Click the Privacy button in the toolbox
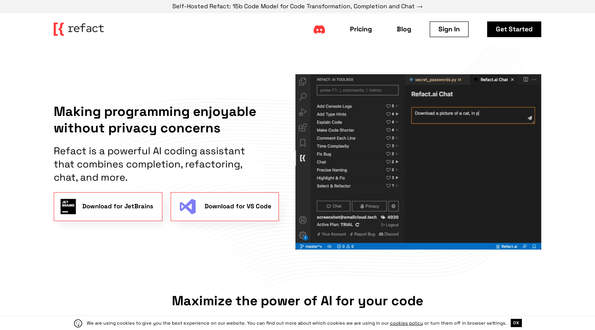The width and height of the screenshot is (595, 330). (x=369, y=206)
